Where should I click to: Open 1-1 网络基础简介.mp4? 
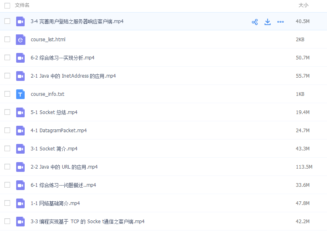pos(55,203)
